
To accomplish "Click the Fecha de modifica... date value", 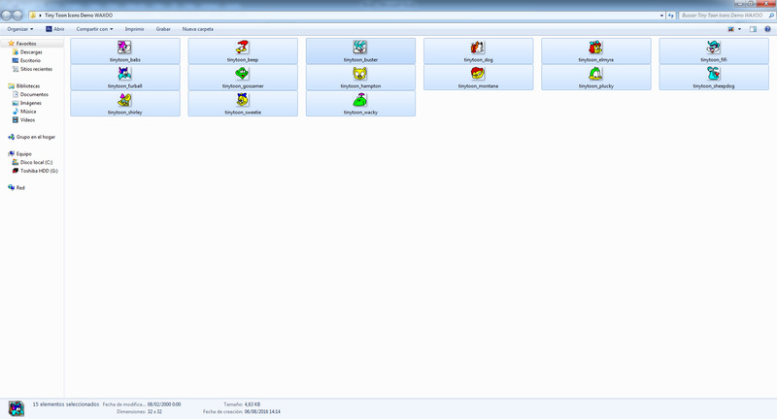I will 164,404.
